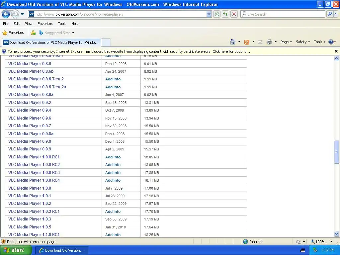Viewport: 340px width, 255px height.
Task: Click Add to Favorites Bar star icon
Action: pos(33,33)
